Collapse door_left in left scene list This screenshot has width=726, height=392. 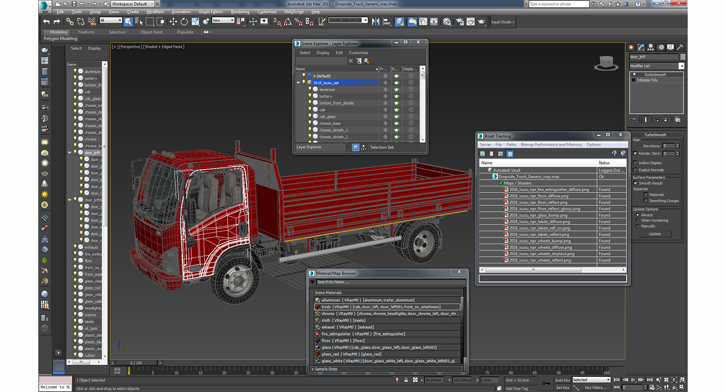click(70, 153)
